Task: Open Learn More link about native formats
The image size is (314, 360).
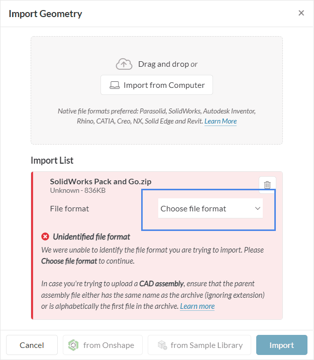Action: (221, 121)
